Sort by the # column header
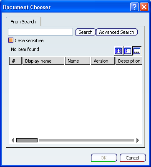 15,61
